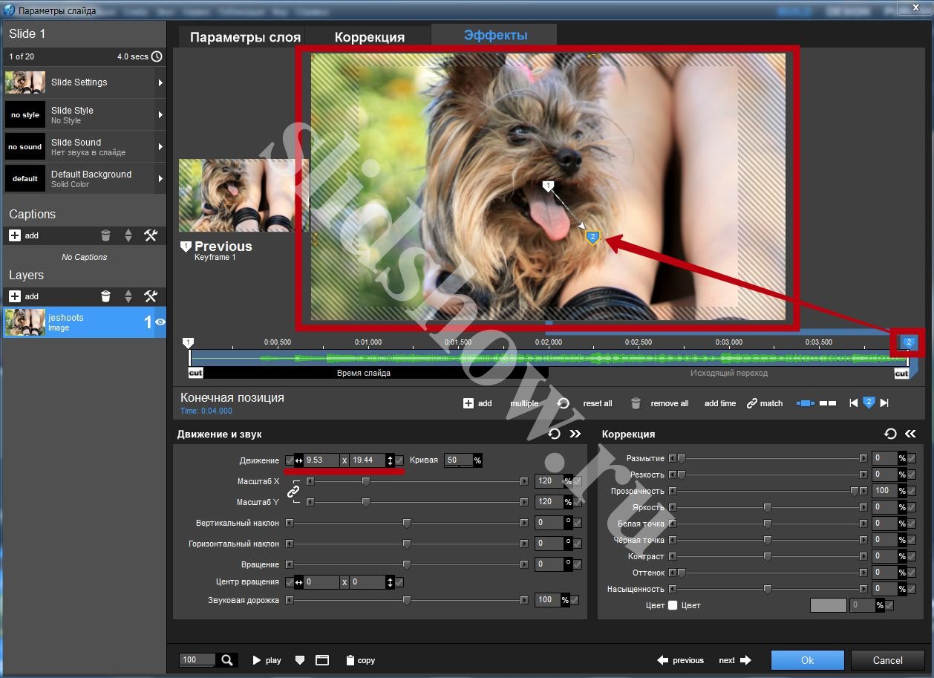
Task: Click the Яркость slider handle
Action: 768,507
